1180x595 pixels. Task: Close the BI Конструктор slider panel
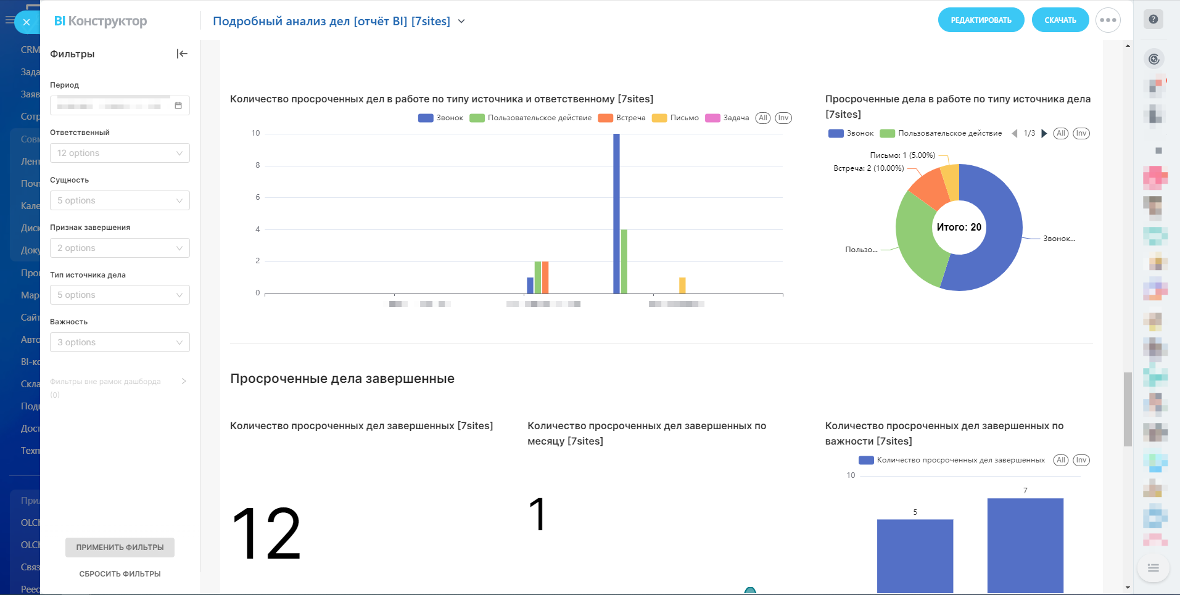click(26, 22)
